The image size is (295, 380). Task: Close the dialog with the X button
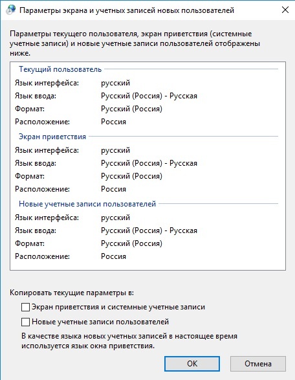(x=285, y=10)
